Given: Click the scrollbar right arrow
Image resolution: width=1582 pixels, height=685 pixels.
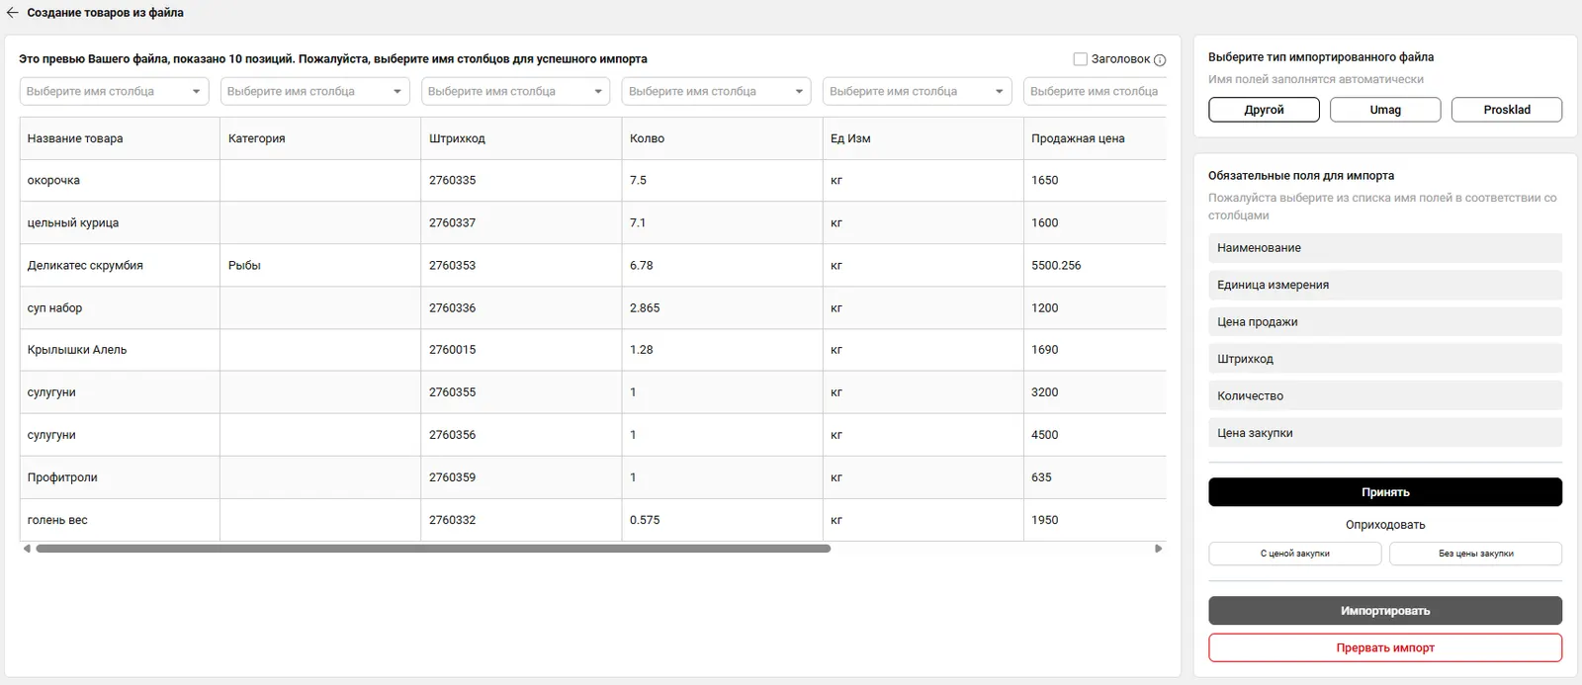Looking at the screenshot, I should [1158, 549].
